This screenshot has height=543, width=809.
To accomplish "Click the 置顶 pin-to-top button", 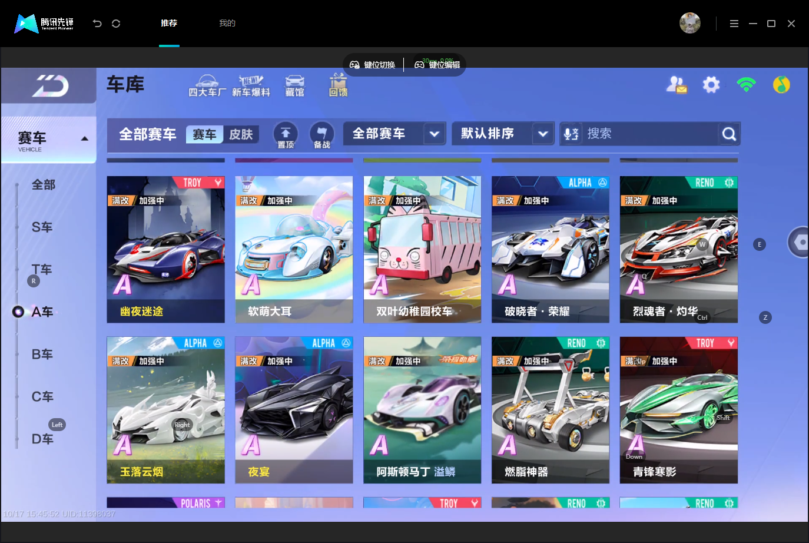I will click(x=286, y=135).
